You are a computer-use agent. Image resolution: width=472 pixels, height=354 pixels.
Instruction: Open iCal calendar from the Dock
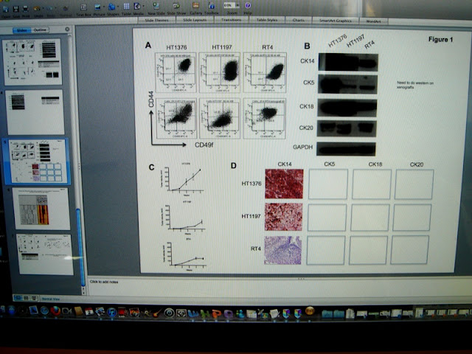[88, 311]
